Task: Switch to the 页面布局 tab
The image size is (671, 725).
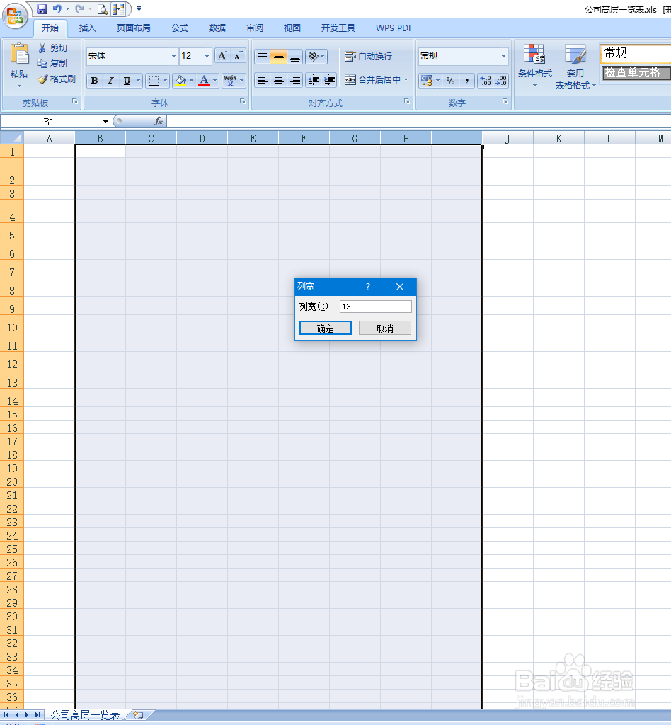Action: click(x=134, y=28)
